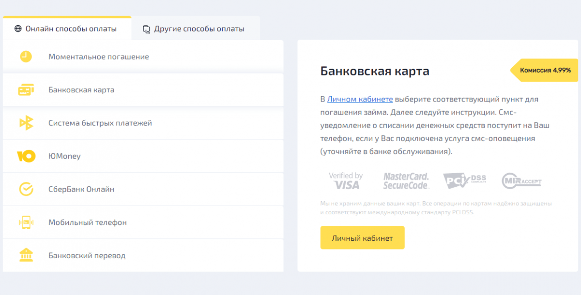581x295 pixels.
Task: Click the bank building icon
Action: (26, 255)
